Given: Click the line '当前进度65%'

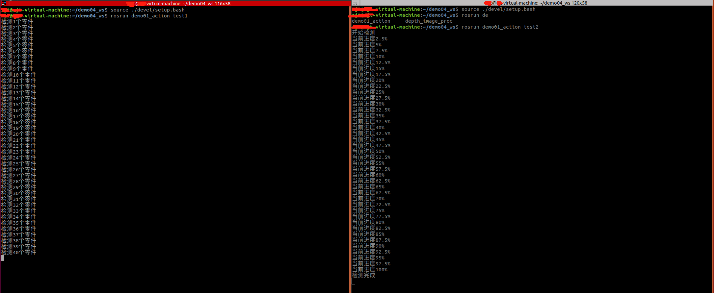Looking at the screenshot, I should tap(368, 187).
